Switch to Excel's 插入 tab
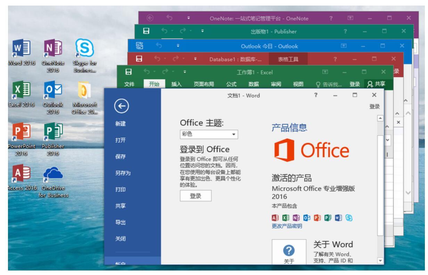The width and height of the screenshot is (428, 275). click(x=176, y=84)
